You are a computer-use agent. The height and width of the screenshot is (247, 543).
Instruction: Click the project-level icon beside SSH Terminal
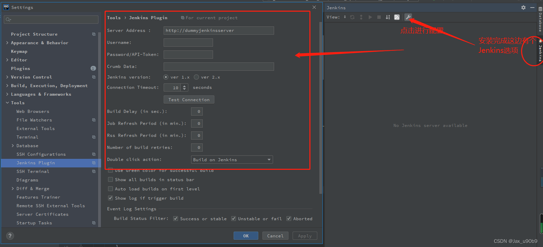pos(94,172)
